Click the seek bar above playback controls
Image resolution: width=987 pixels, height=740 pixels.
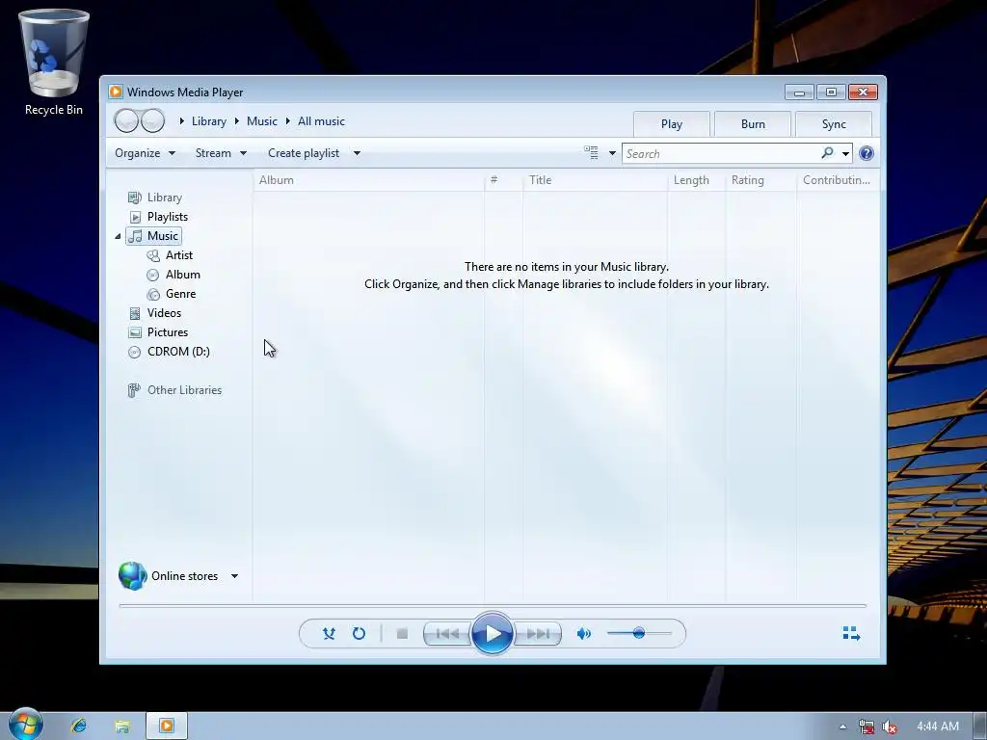pos(493,605)
